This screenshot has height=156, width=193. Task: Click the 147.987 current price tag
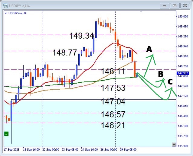point(184,73)
